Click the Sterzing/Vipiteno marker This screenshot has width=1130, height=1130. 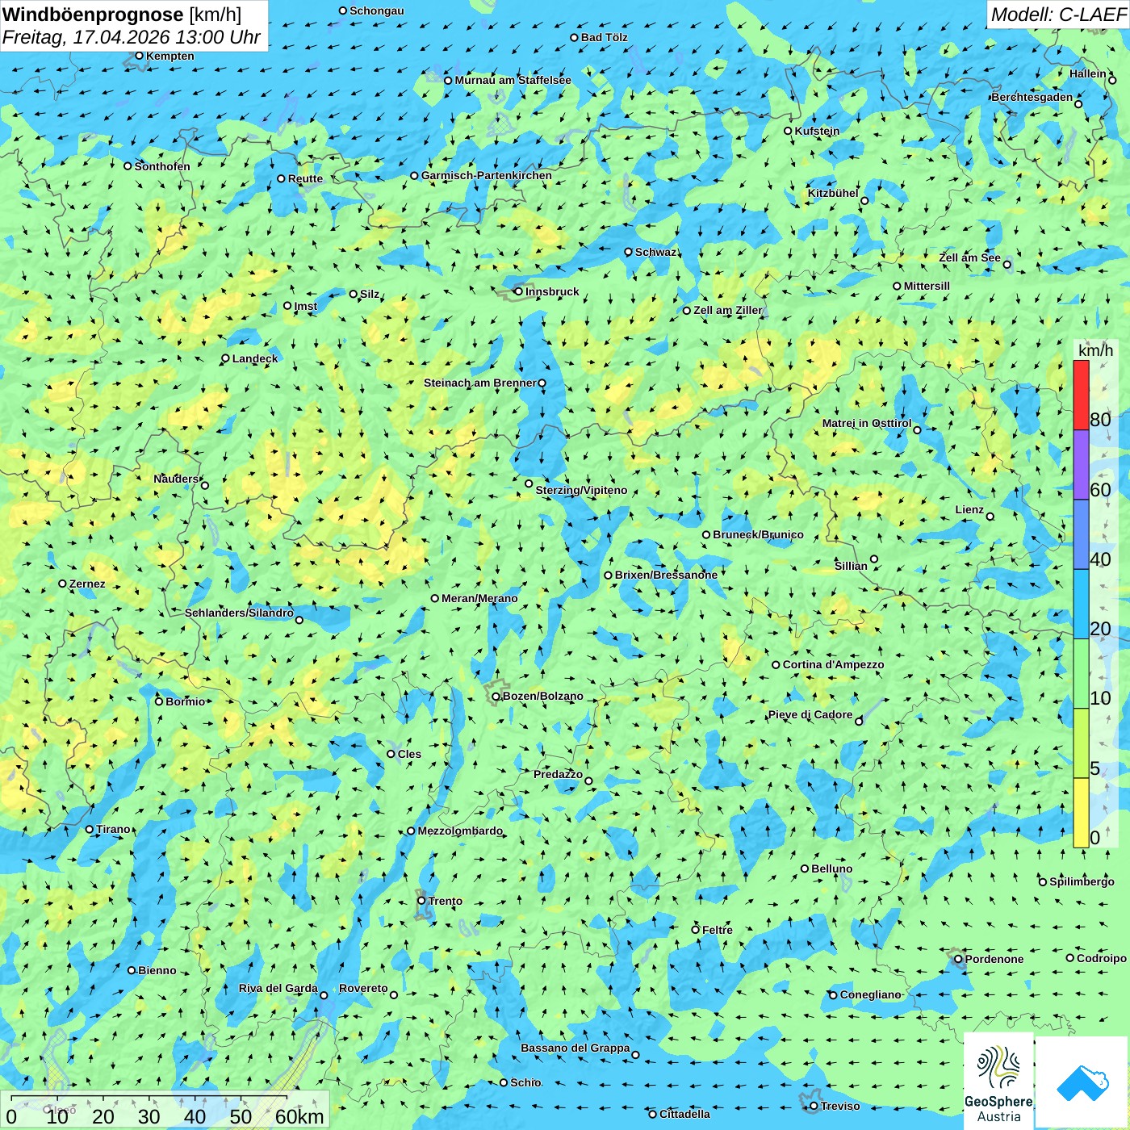(529, 483)
